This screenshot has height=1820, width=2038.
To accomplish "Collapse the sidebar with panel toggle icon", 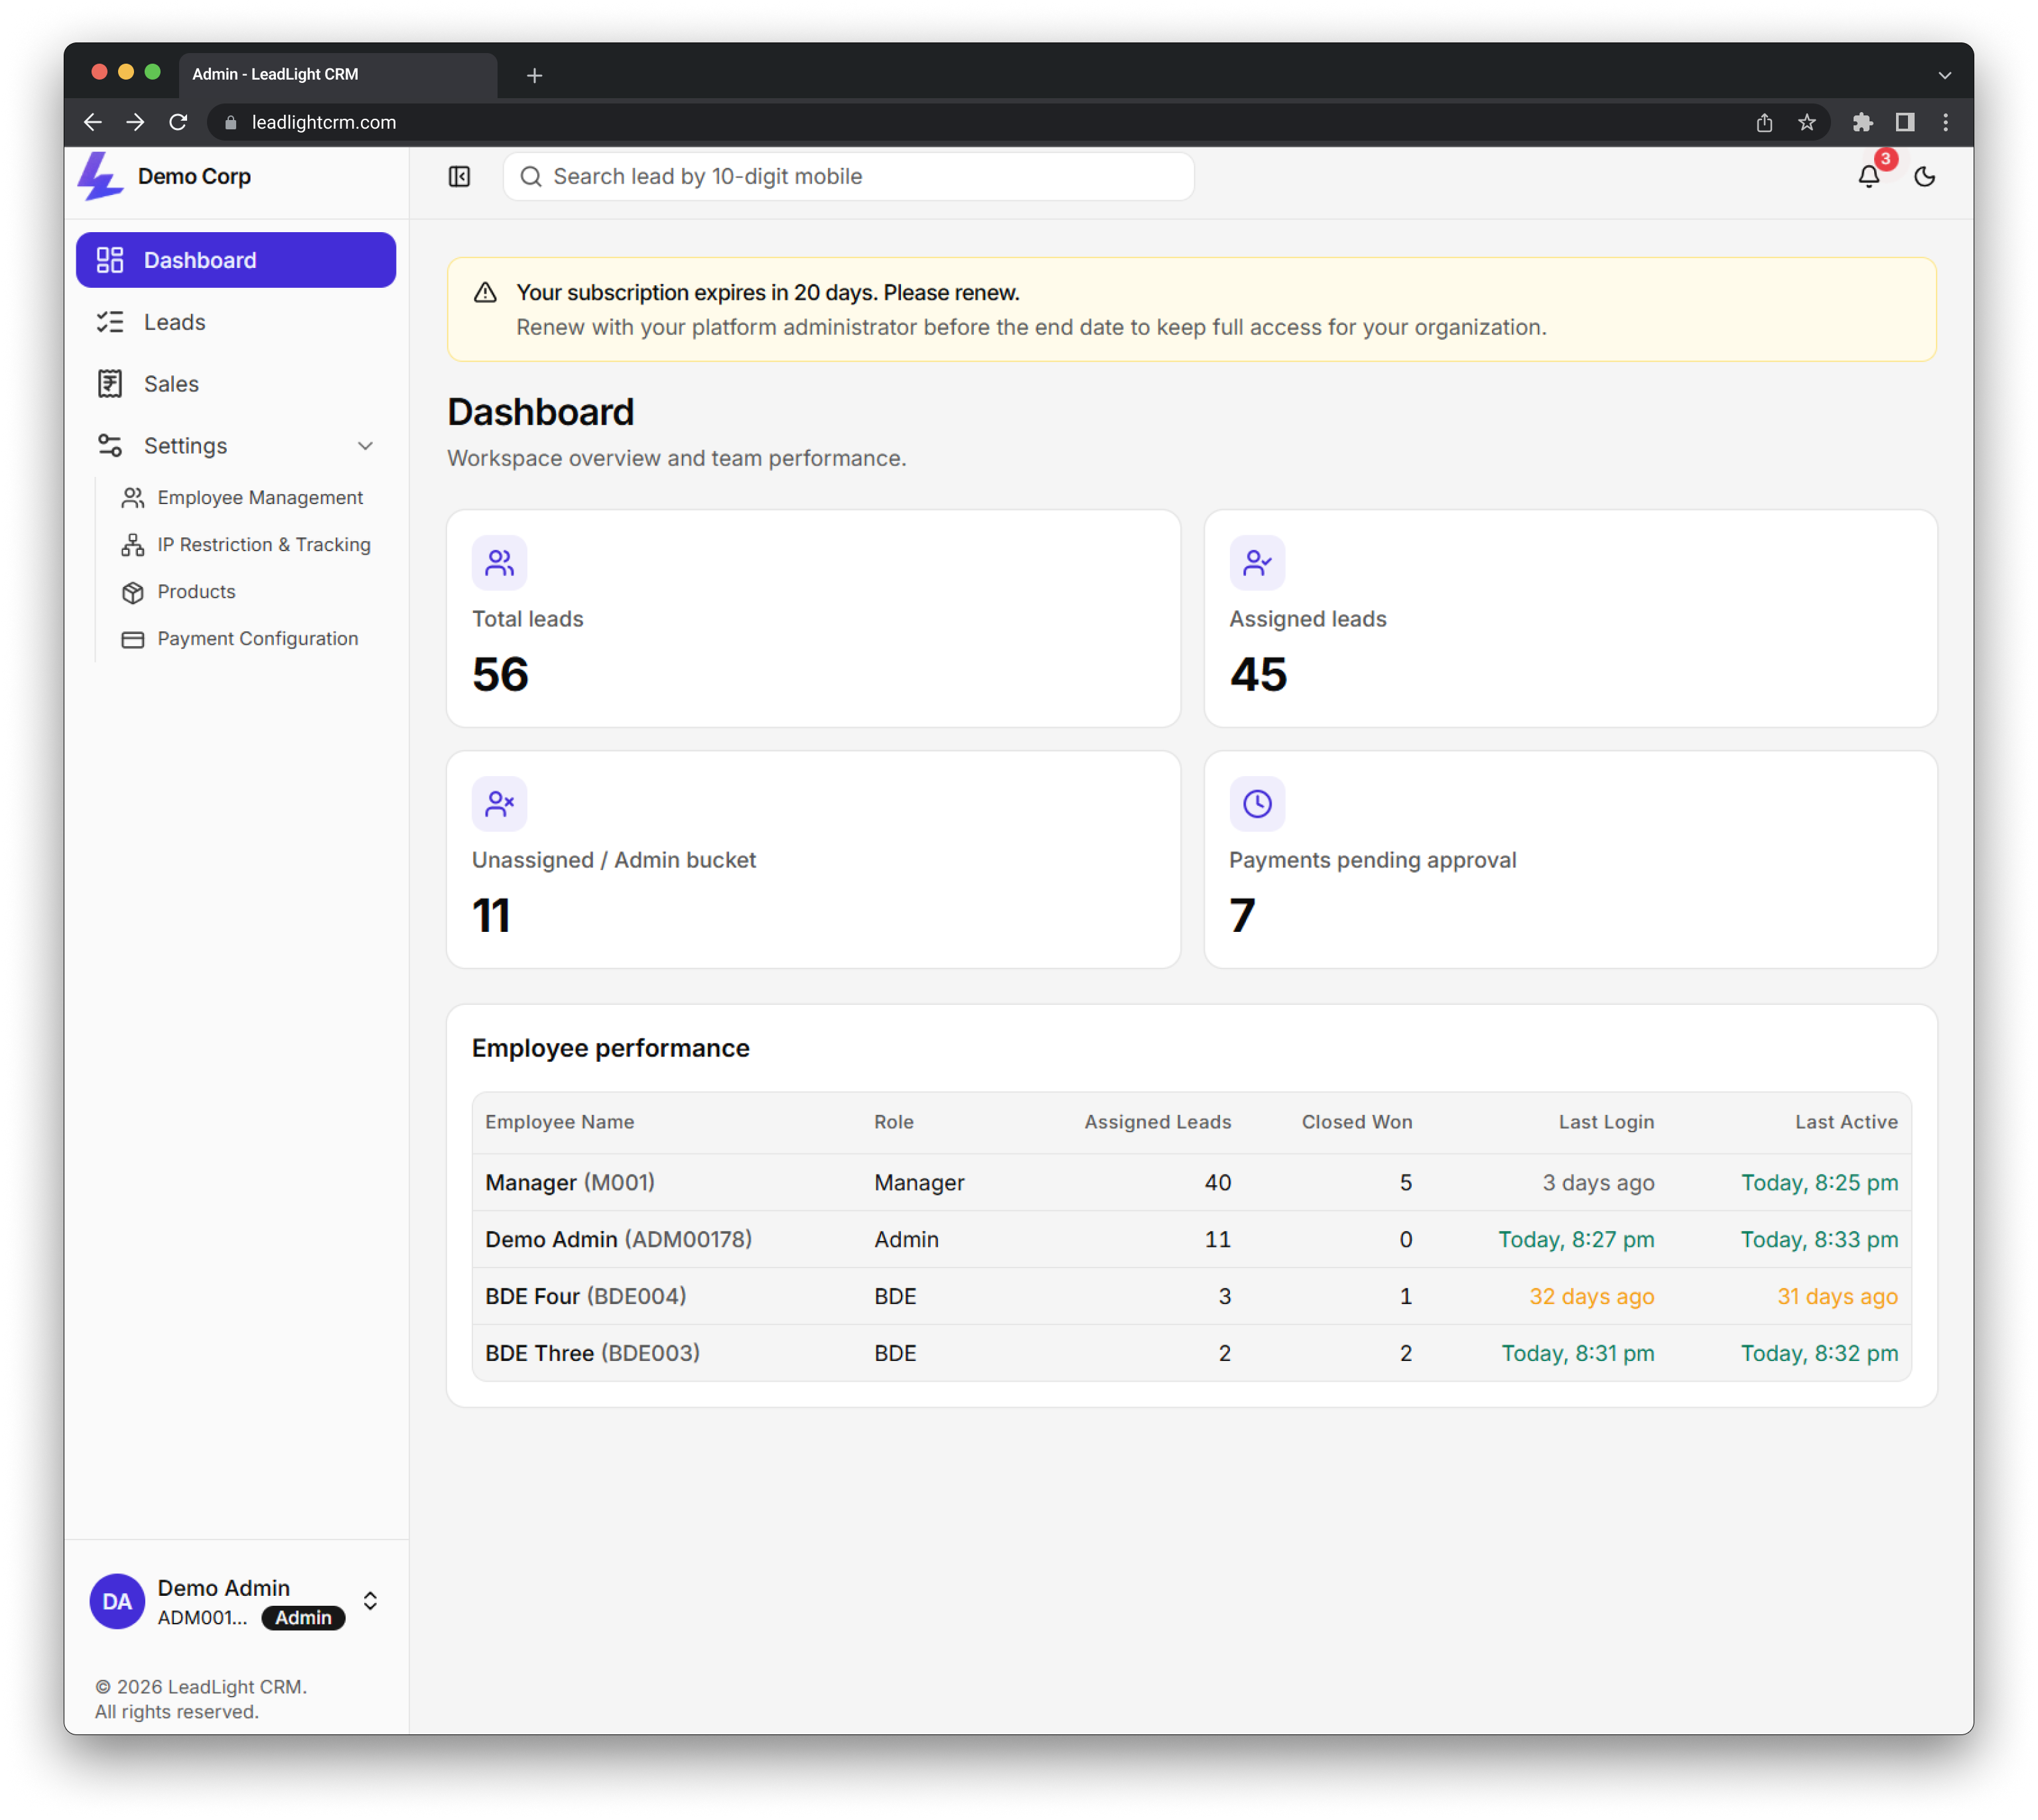I will pyautogui.click(x=459, y=177).
